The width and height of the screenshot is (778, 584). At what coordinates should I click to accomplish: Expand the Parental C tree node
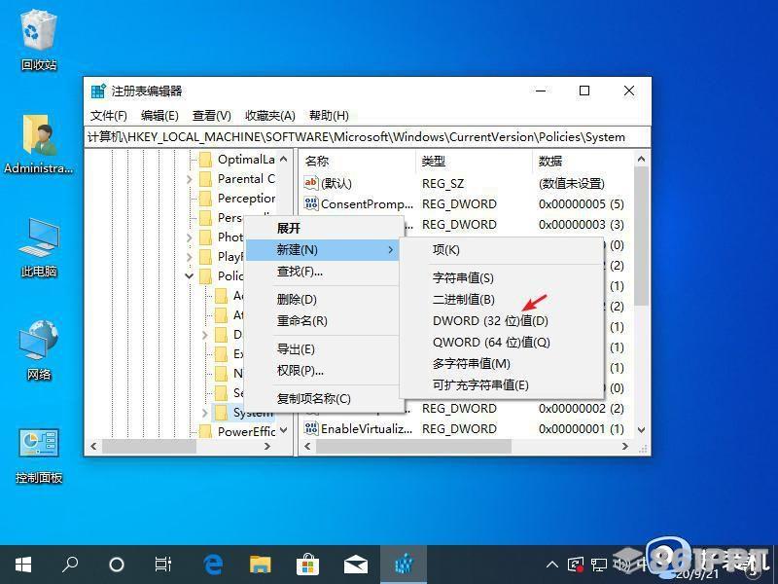tap(189, 179)
